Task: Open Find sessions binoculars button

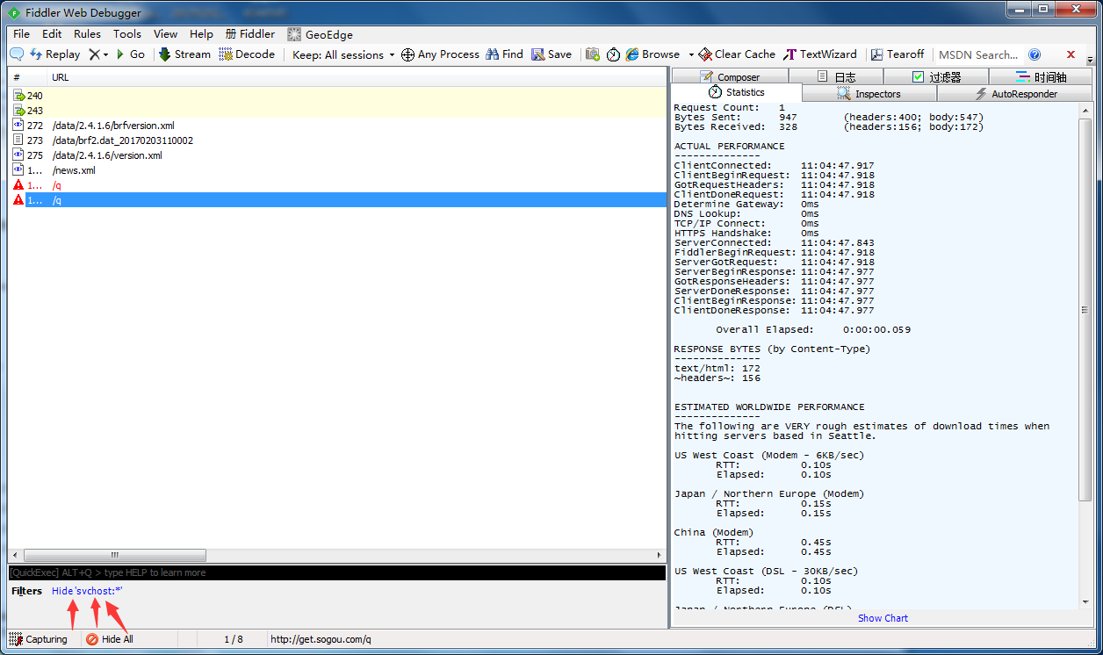Action: (504, 54)
